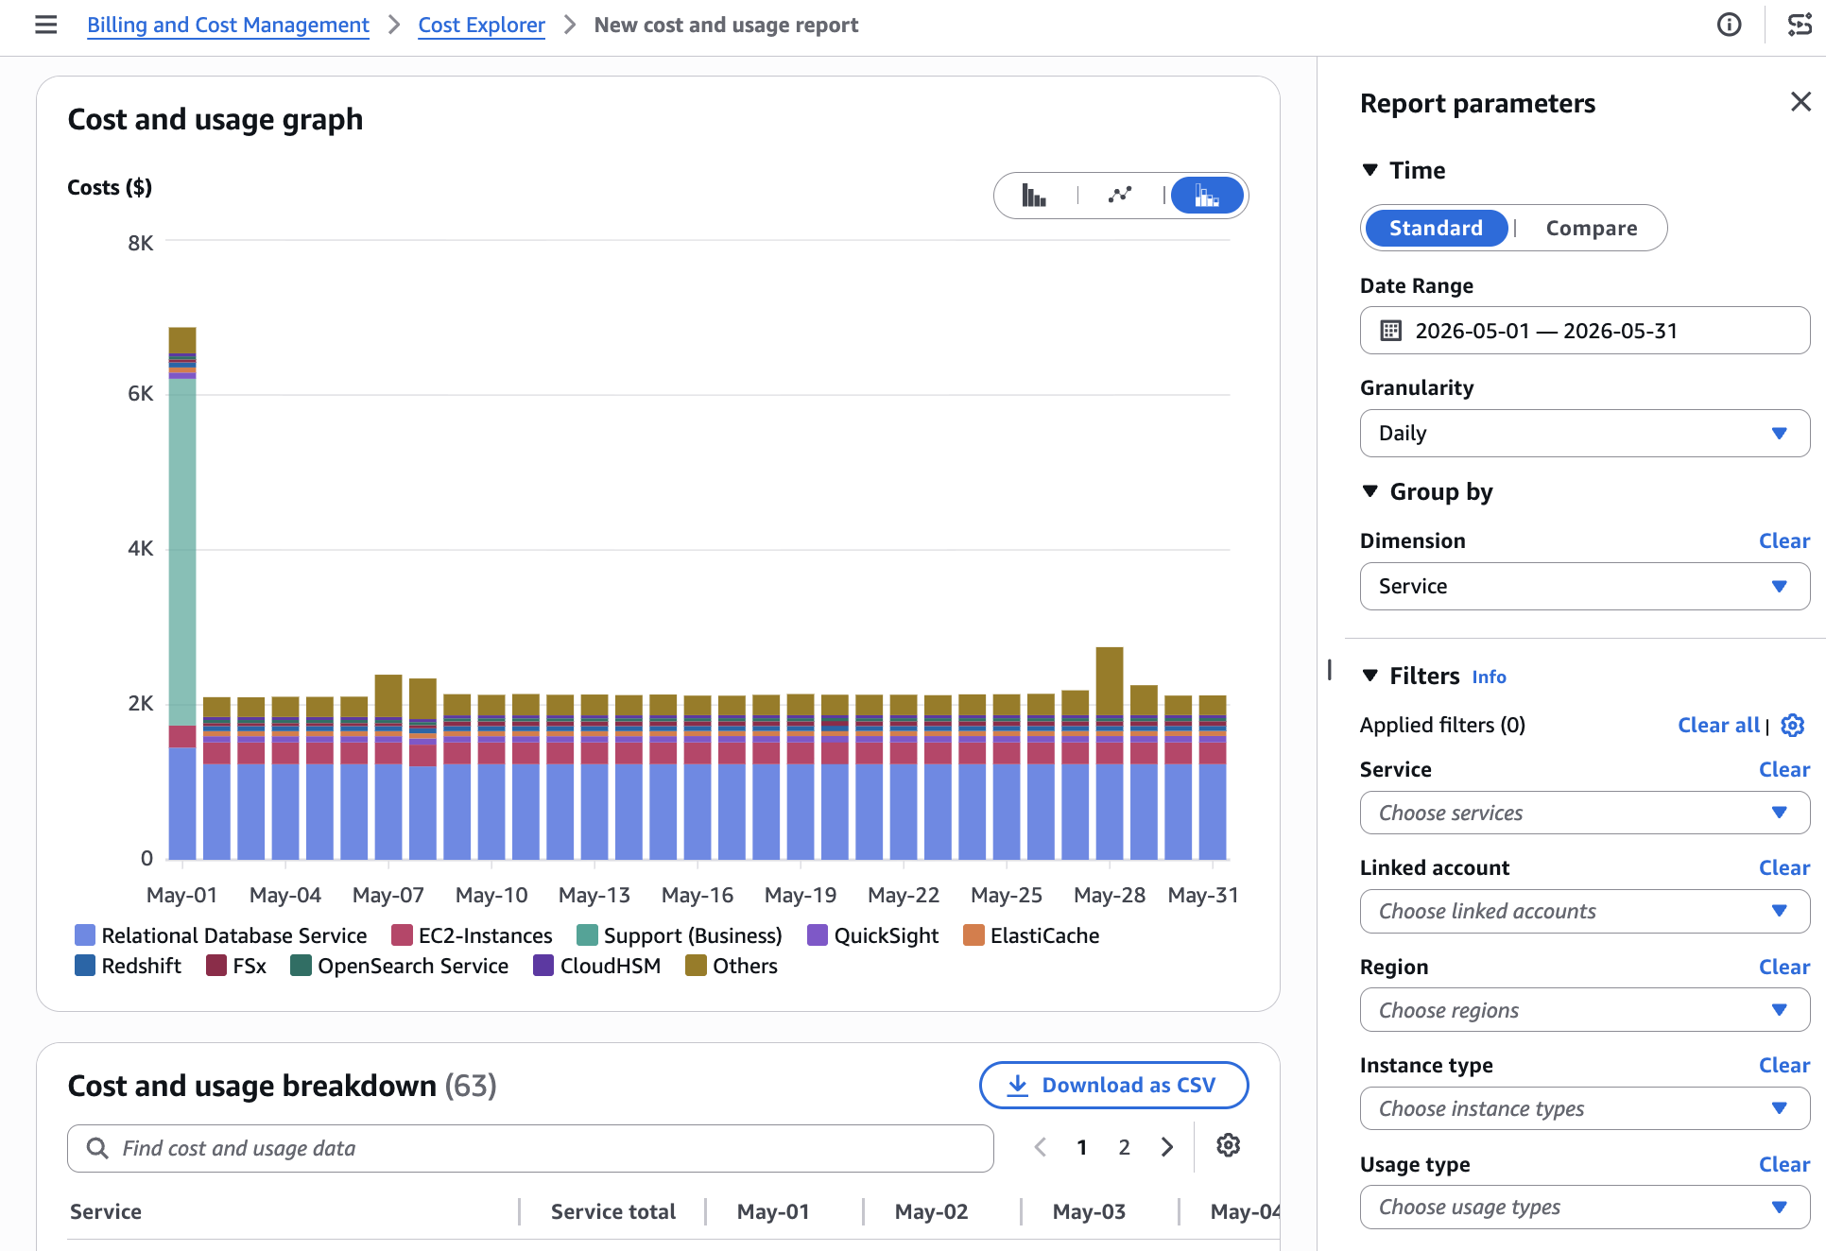
Task: Click the tall May-01 cost bar
Action: (x=182, y=593)
